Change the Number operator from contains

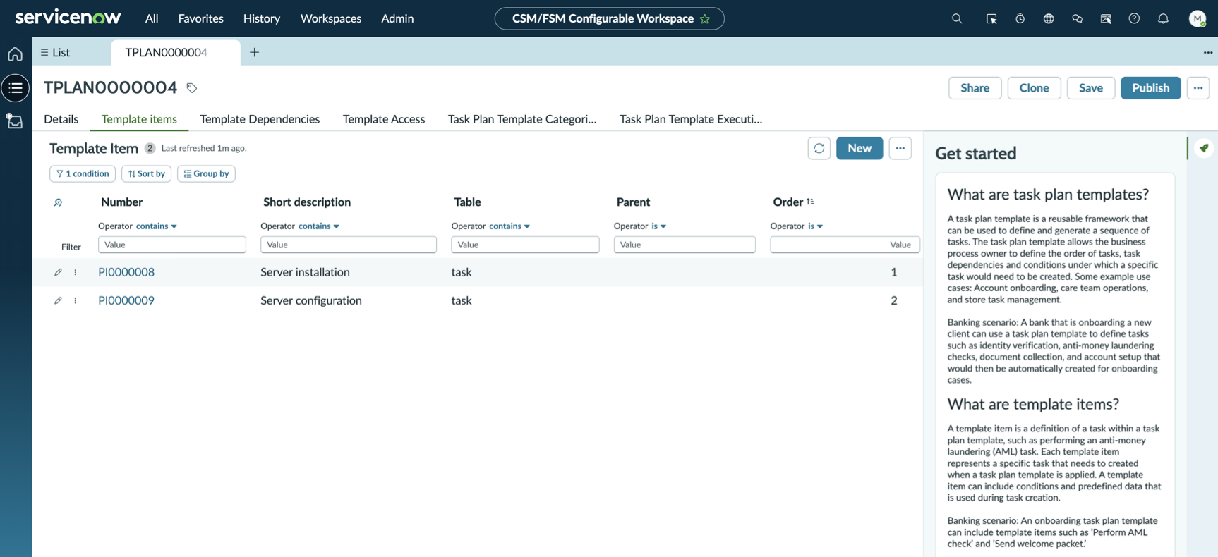click(157, 226)
